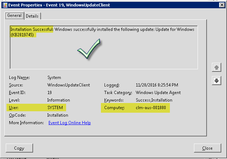Select the General tab
Image resolution: width=227 pixels, height=159 pixels.
click(14, 15)
